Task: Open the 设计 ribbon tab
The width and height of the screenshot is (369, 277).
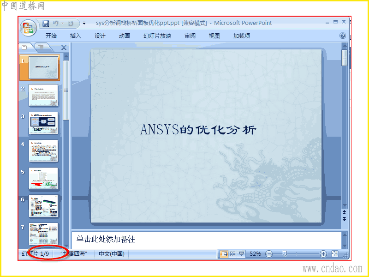Action: (100, 36)
